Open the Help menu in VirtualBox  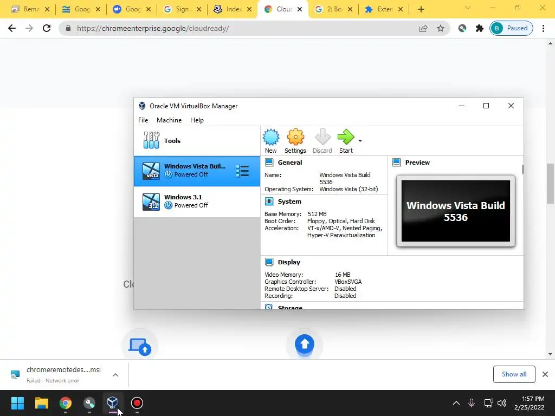pos(197,120)
